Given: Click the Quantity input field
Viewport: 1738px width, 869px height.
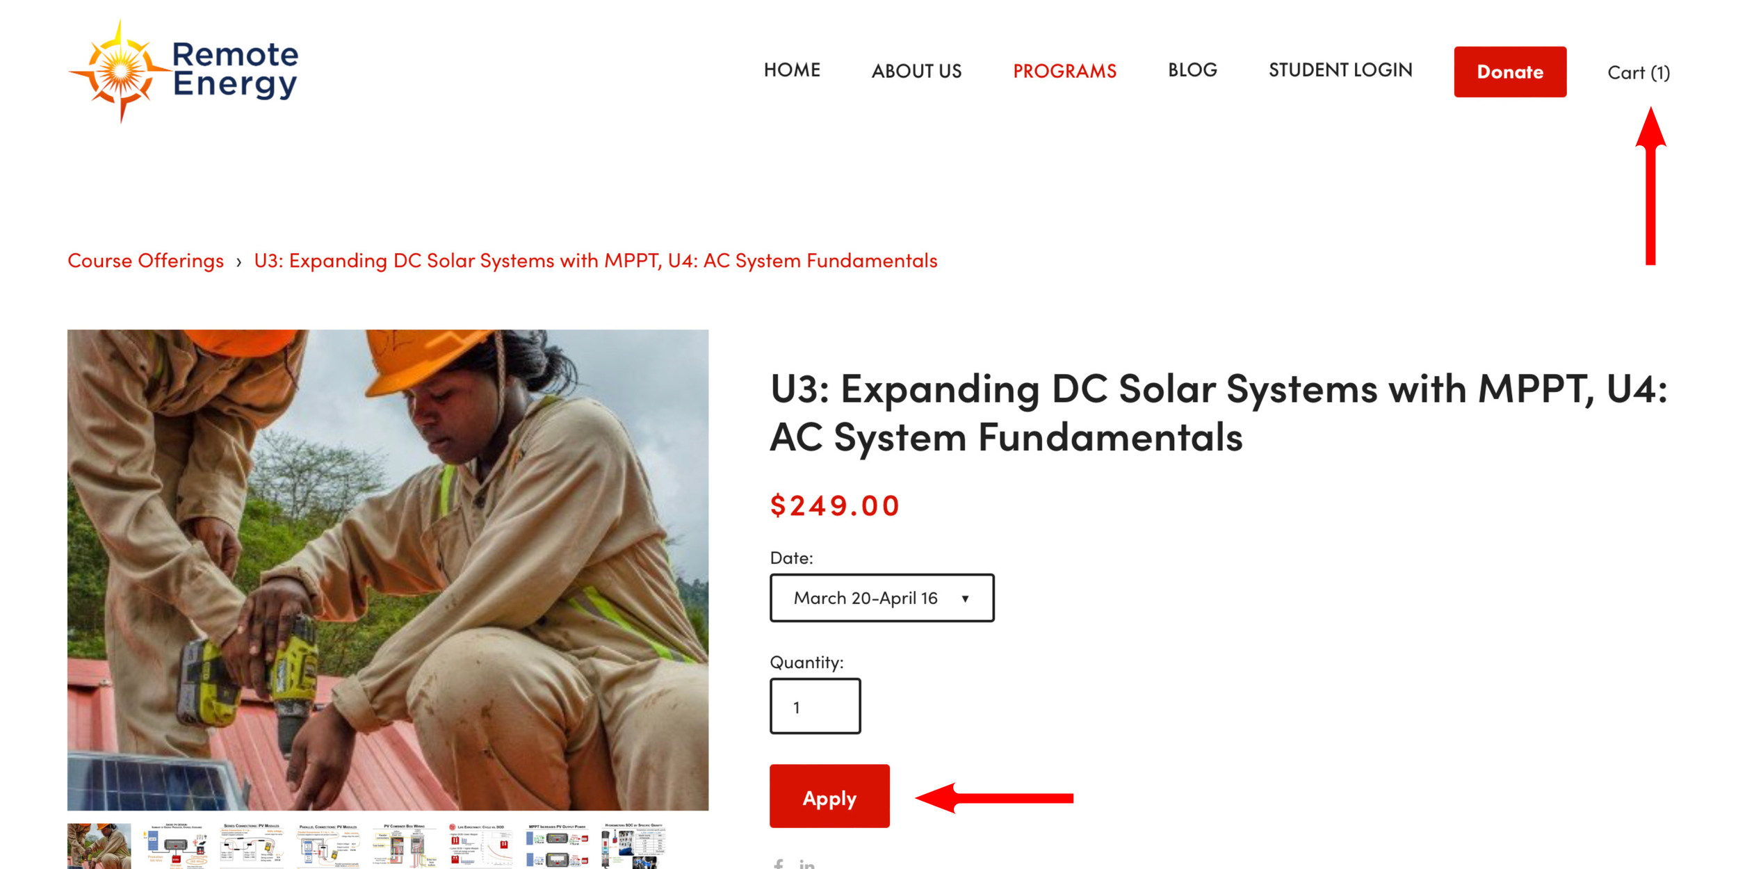Looking at the screenshot, I should 815,706.
